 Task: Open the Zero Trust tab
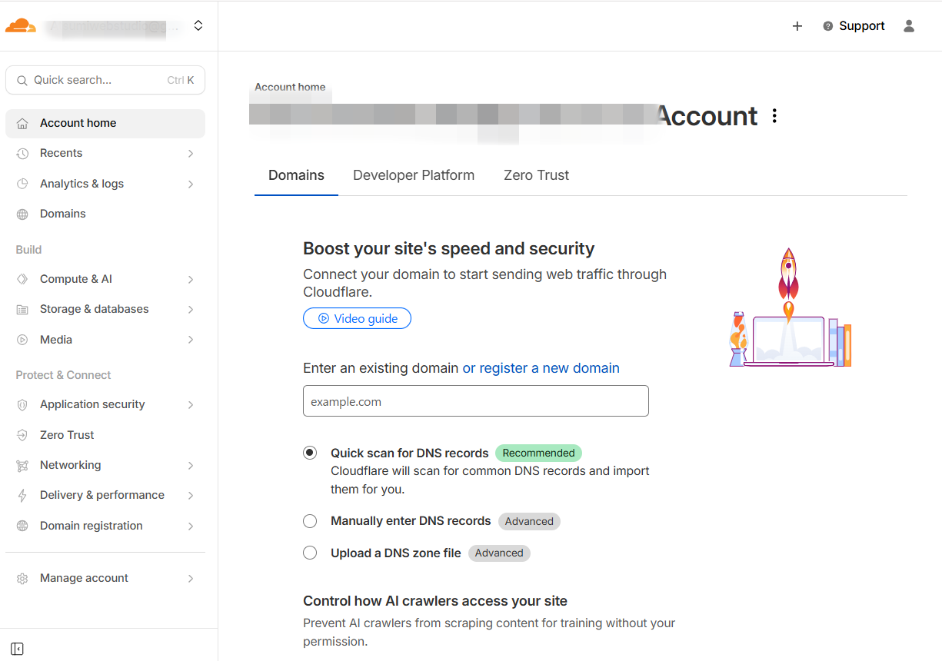coord(536,175)
